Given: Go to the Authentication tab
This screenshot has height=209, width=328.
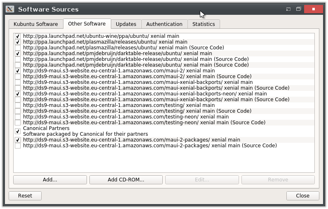Looking at the screenshot, I should [164, 24].
